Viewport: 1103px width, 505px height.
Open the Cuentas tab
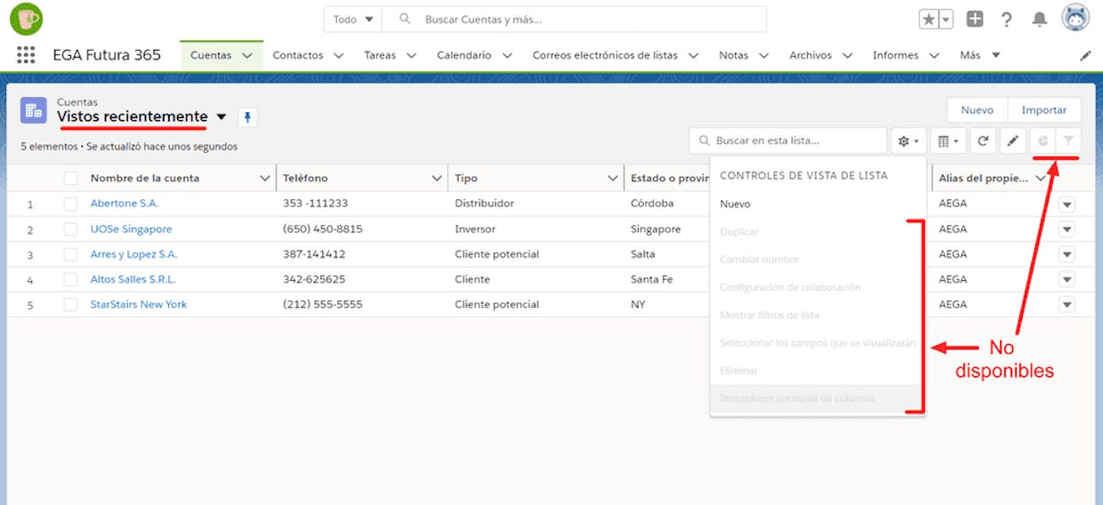point(211,55)
